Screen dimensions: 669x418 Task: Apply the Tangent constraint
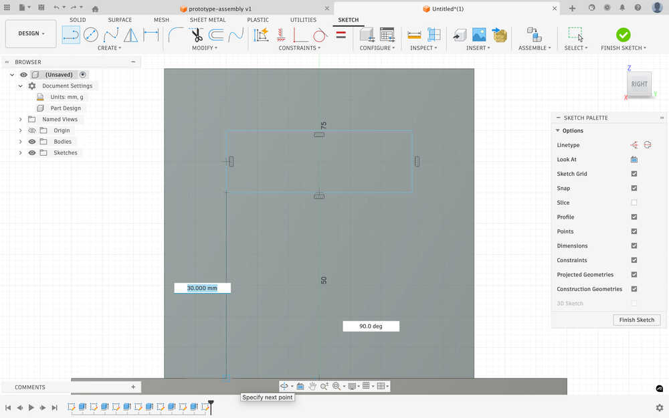coord(320,35)
